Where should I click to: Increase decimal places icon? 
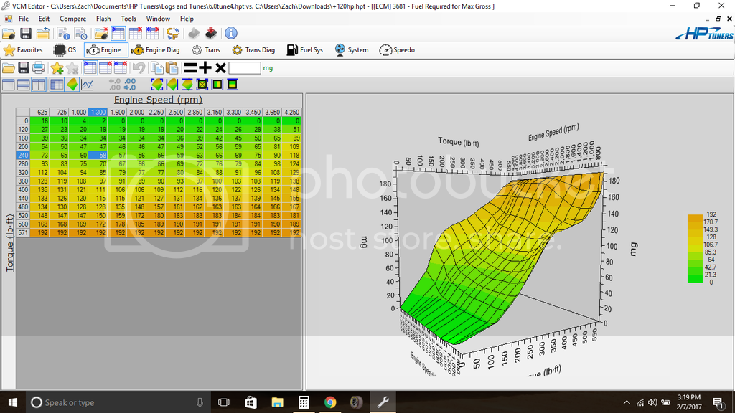click(x=130, y=85)
